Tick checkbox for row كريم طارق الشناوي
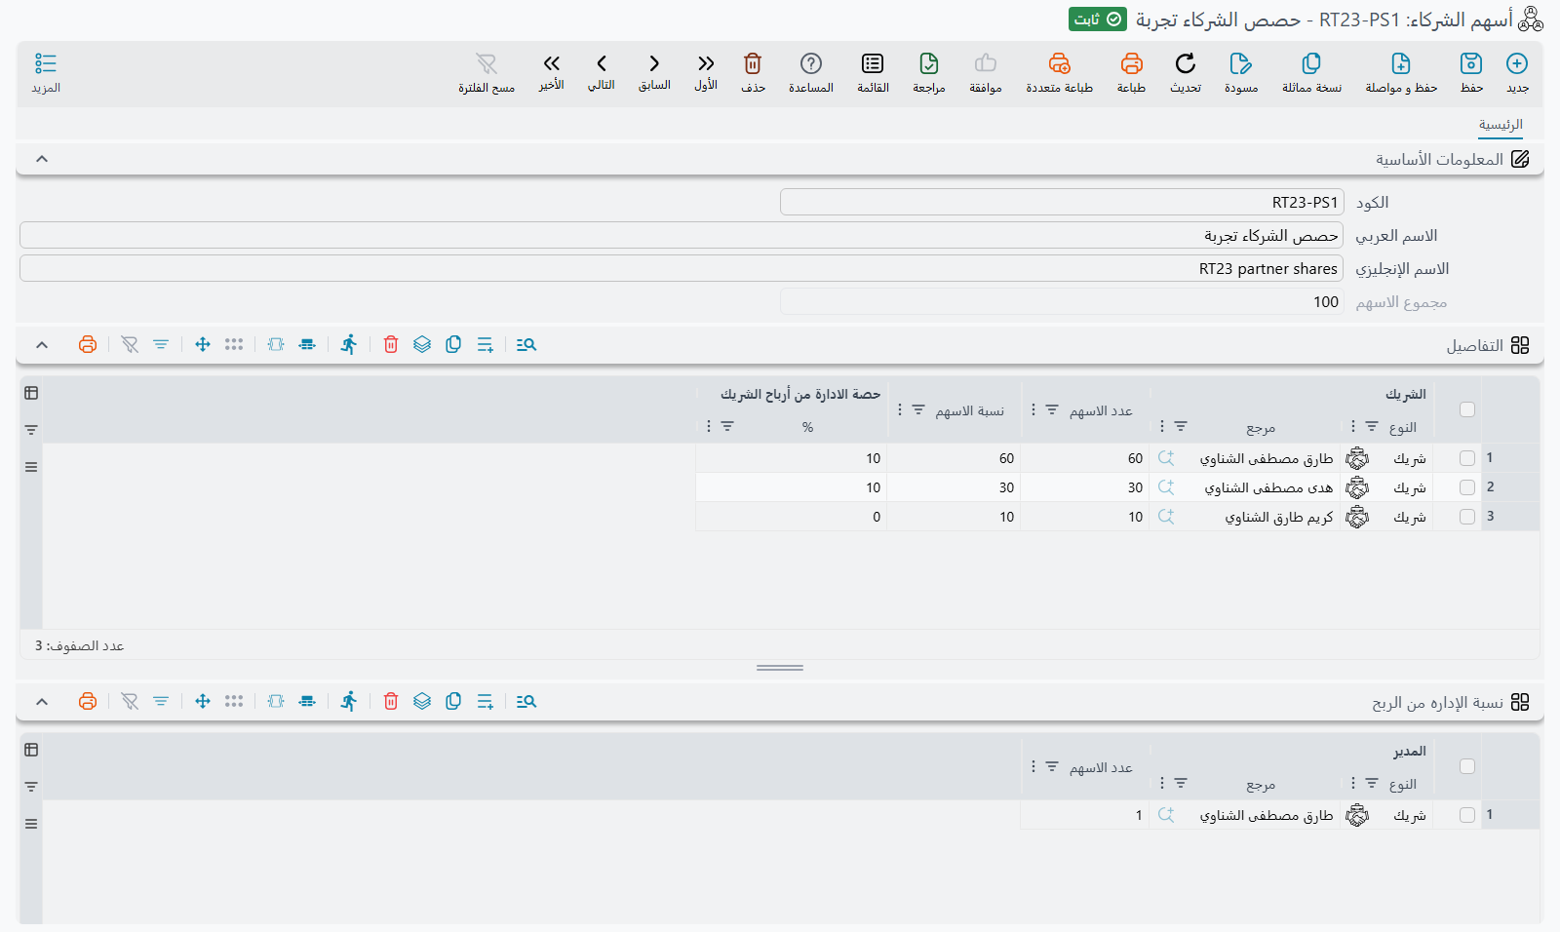1560x932 pixels. pos(1467,517)
